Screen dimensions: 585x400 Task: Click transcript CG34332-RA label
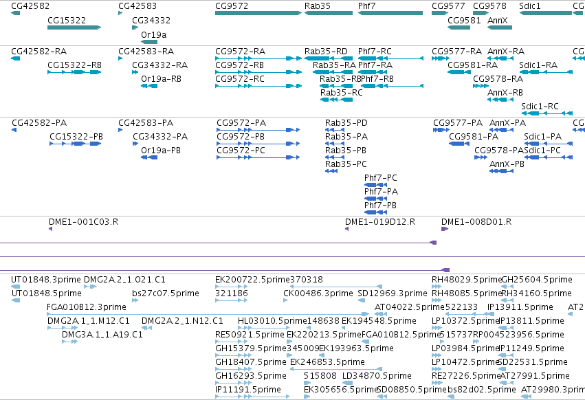[160, 65]
